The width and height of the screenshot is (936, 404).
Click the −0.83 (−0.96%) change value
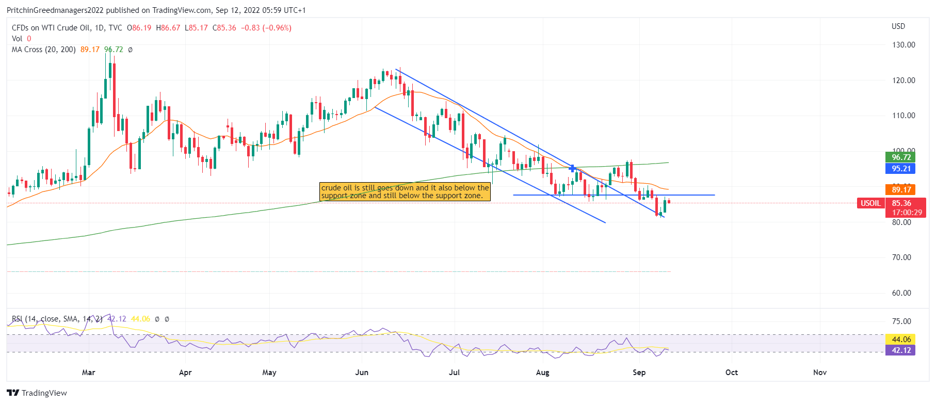tap(266, 28)
